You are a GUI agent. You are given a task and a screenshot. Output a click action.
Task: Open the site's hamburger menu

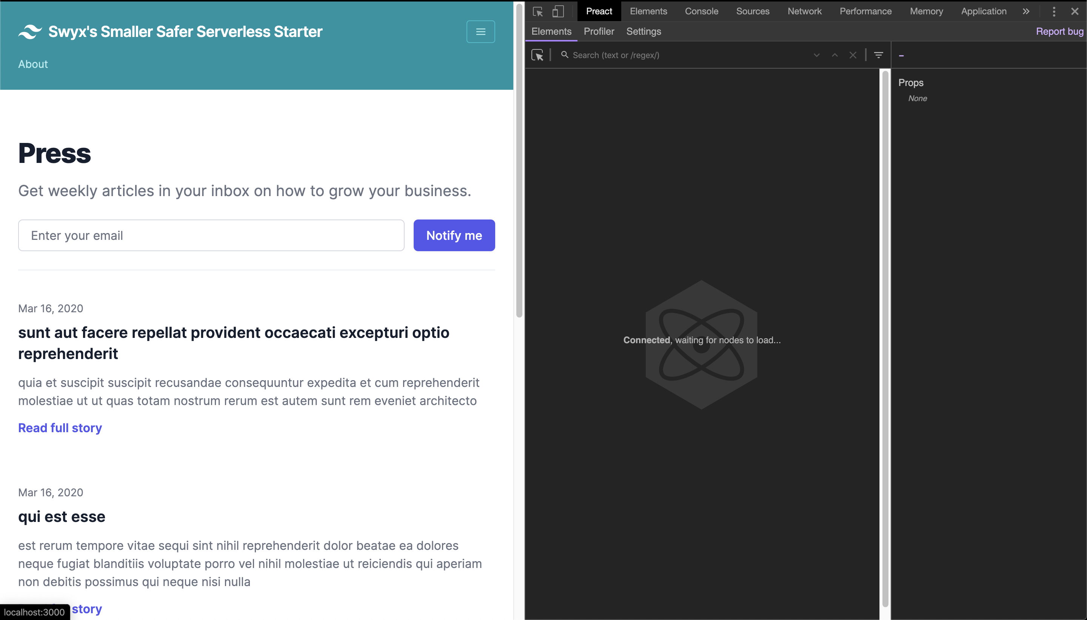480,32
